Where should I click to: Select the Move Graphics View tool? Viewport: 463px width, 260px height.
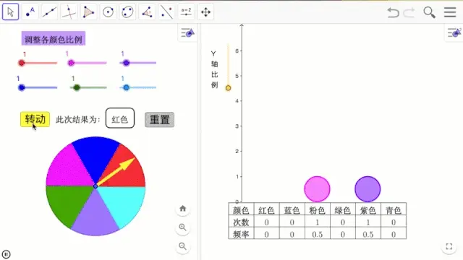[205, 12]
